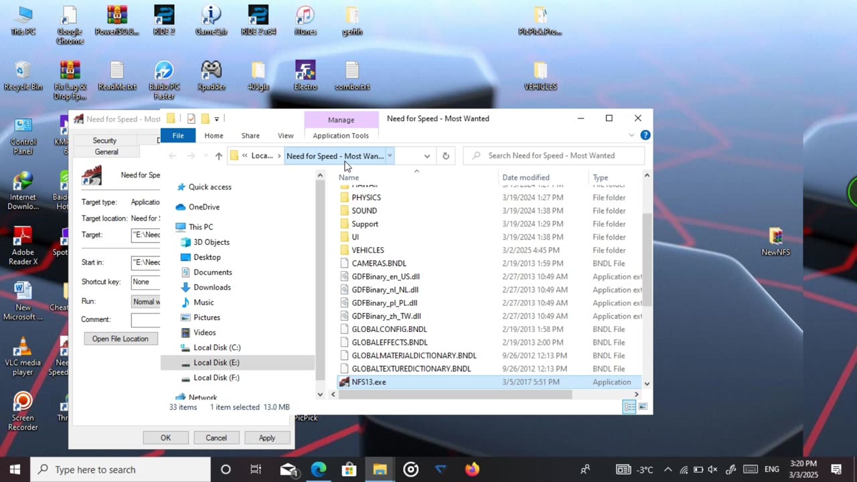The height and width of the screenshot is (482, 857).
Task: Click Explorer help question mark icon
Action: tap(645, 135)
